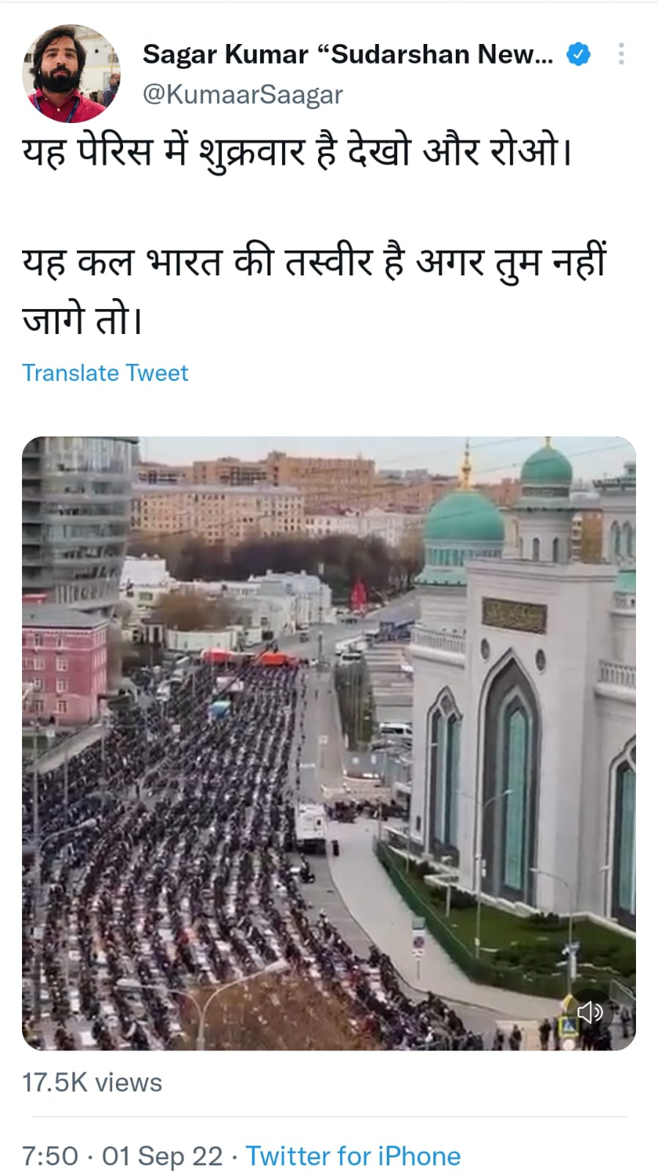Play the embedded mosque video

[329, 743]
